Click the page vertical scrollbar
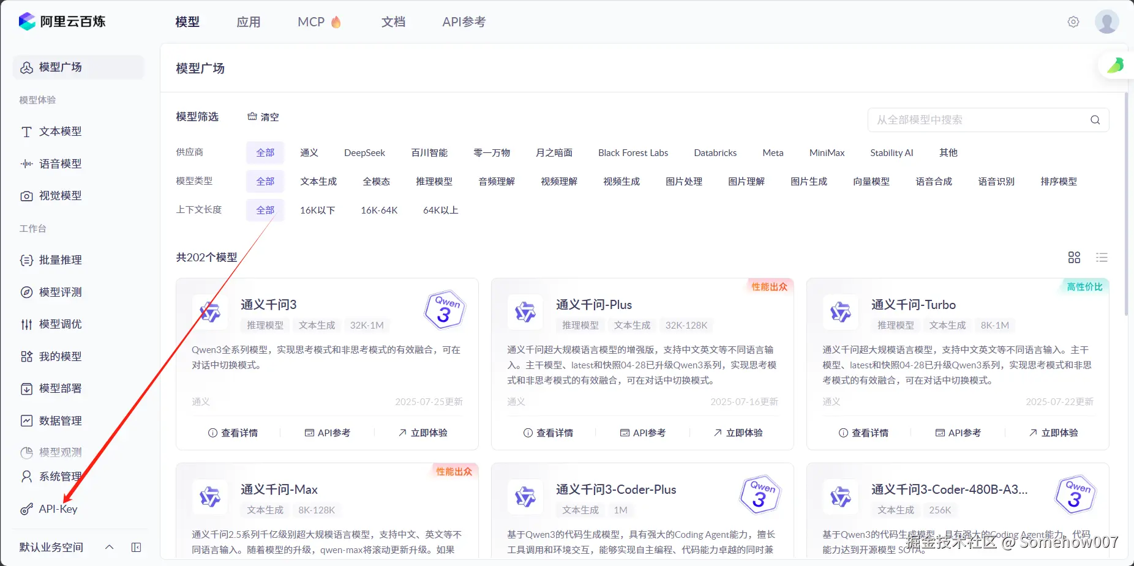Screen dimensions: 1134x566 pos(1126,204)
